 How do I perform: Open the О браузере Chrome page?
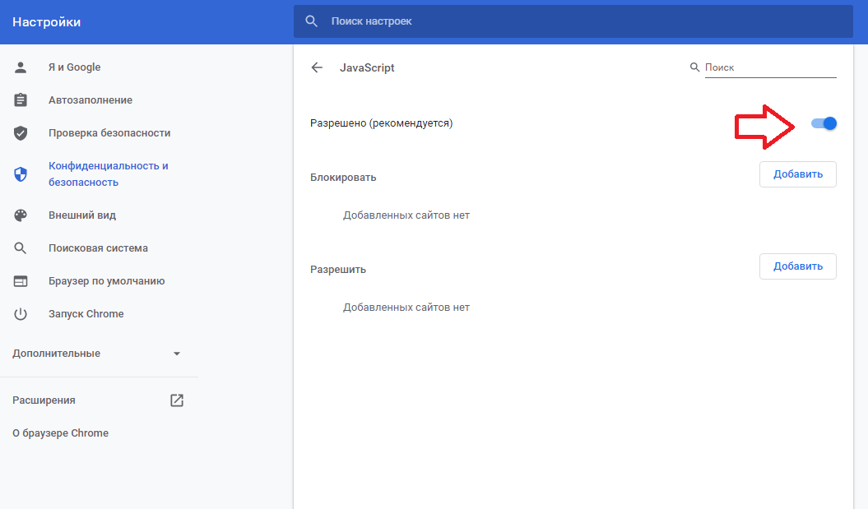[60, 433]
